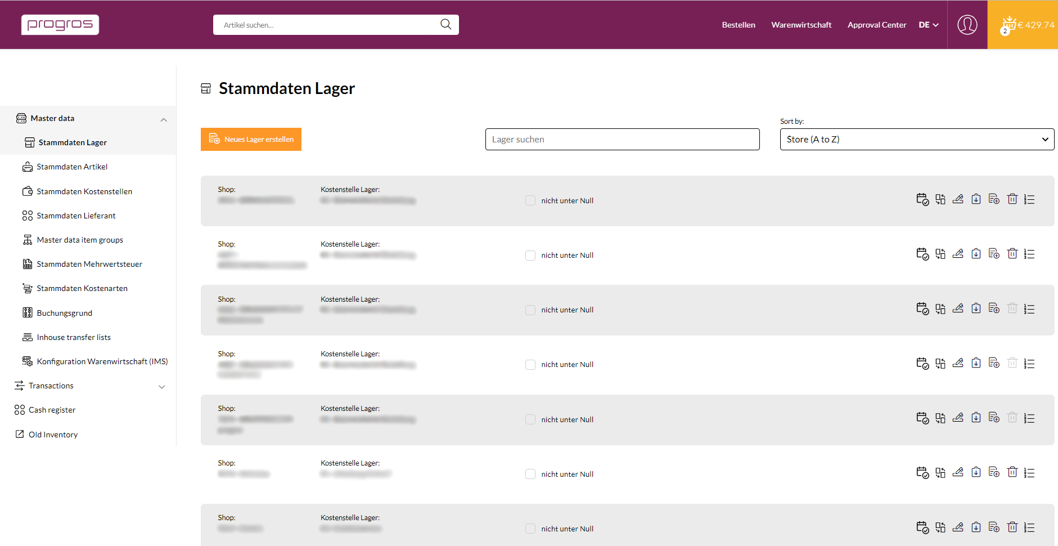Click the add-document icon in the seventh warehouse row

(x=994, y=527)
